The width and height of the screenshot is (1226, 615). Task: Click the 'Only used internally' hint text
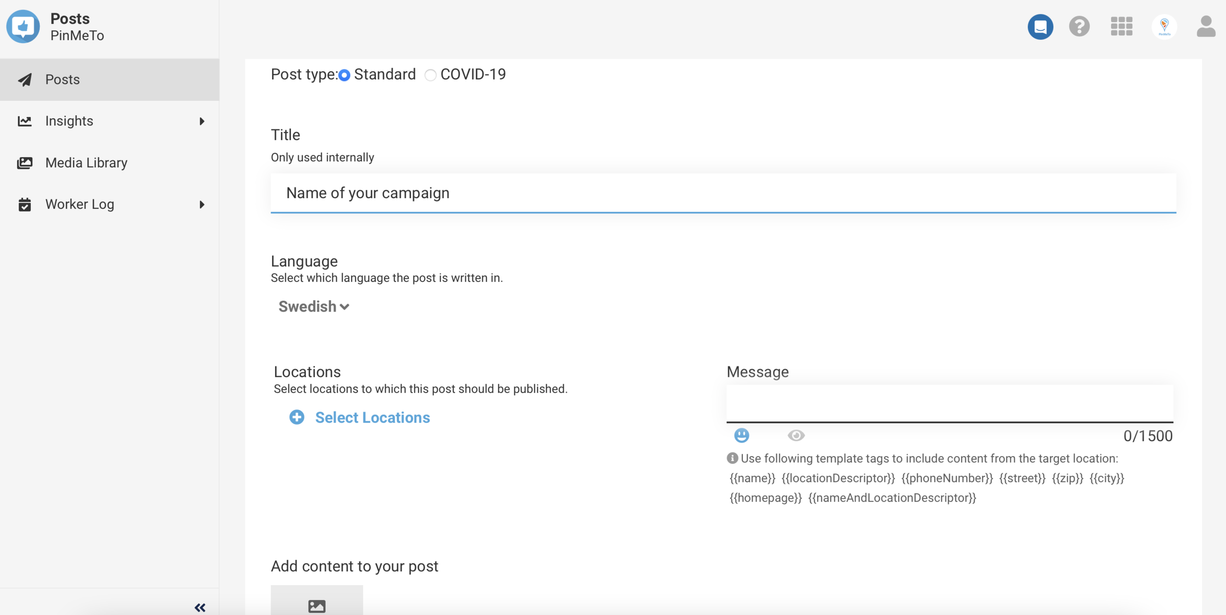click(x=322, y=157)
